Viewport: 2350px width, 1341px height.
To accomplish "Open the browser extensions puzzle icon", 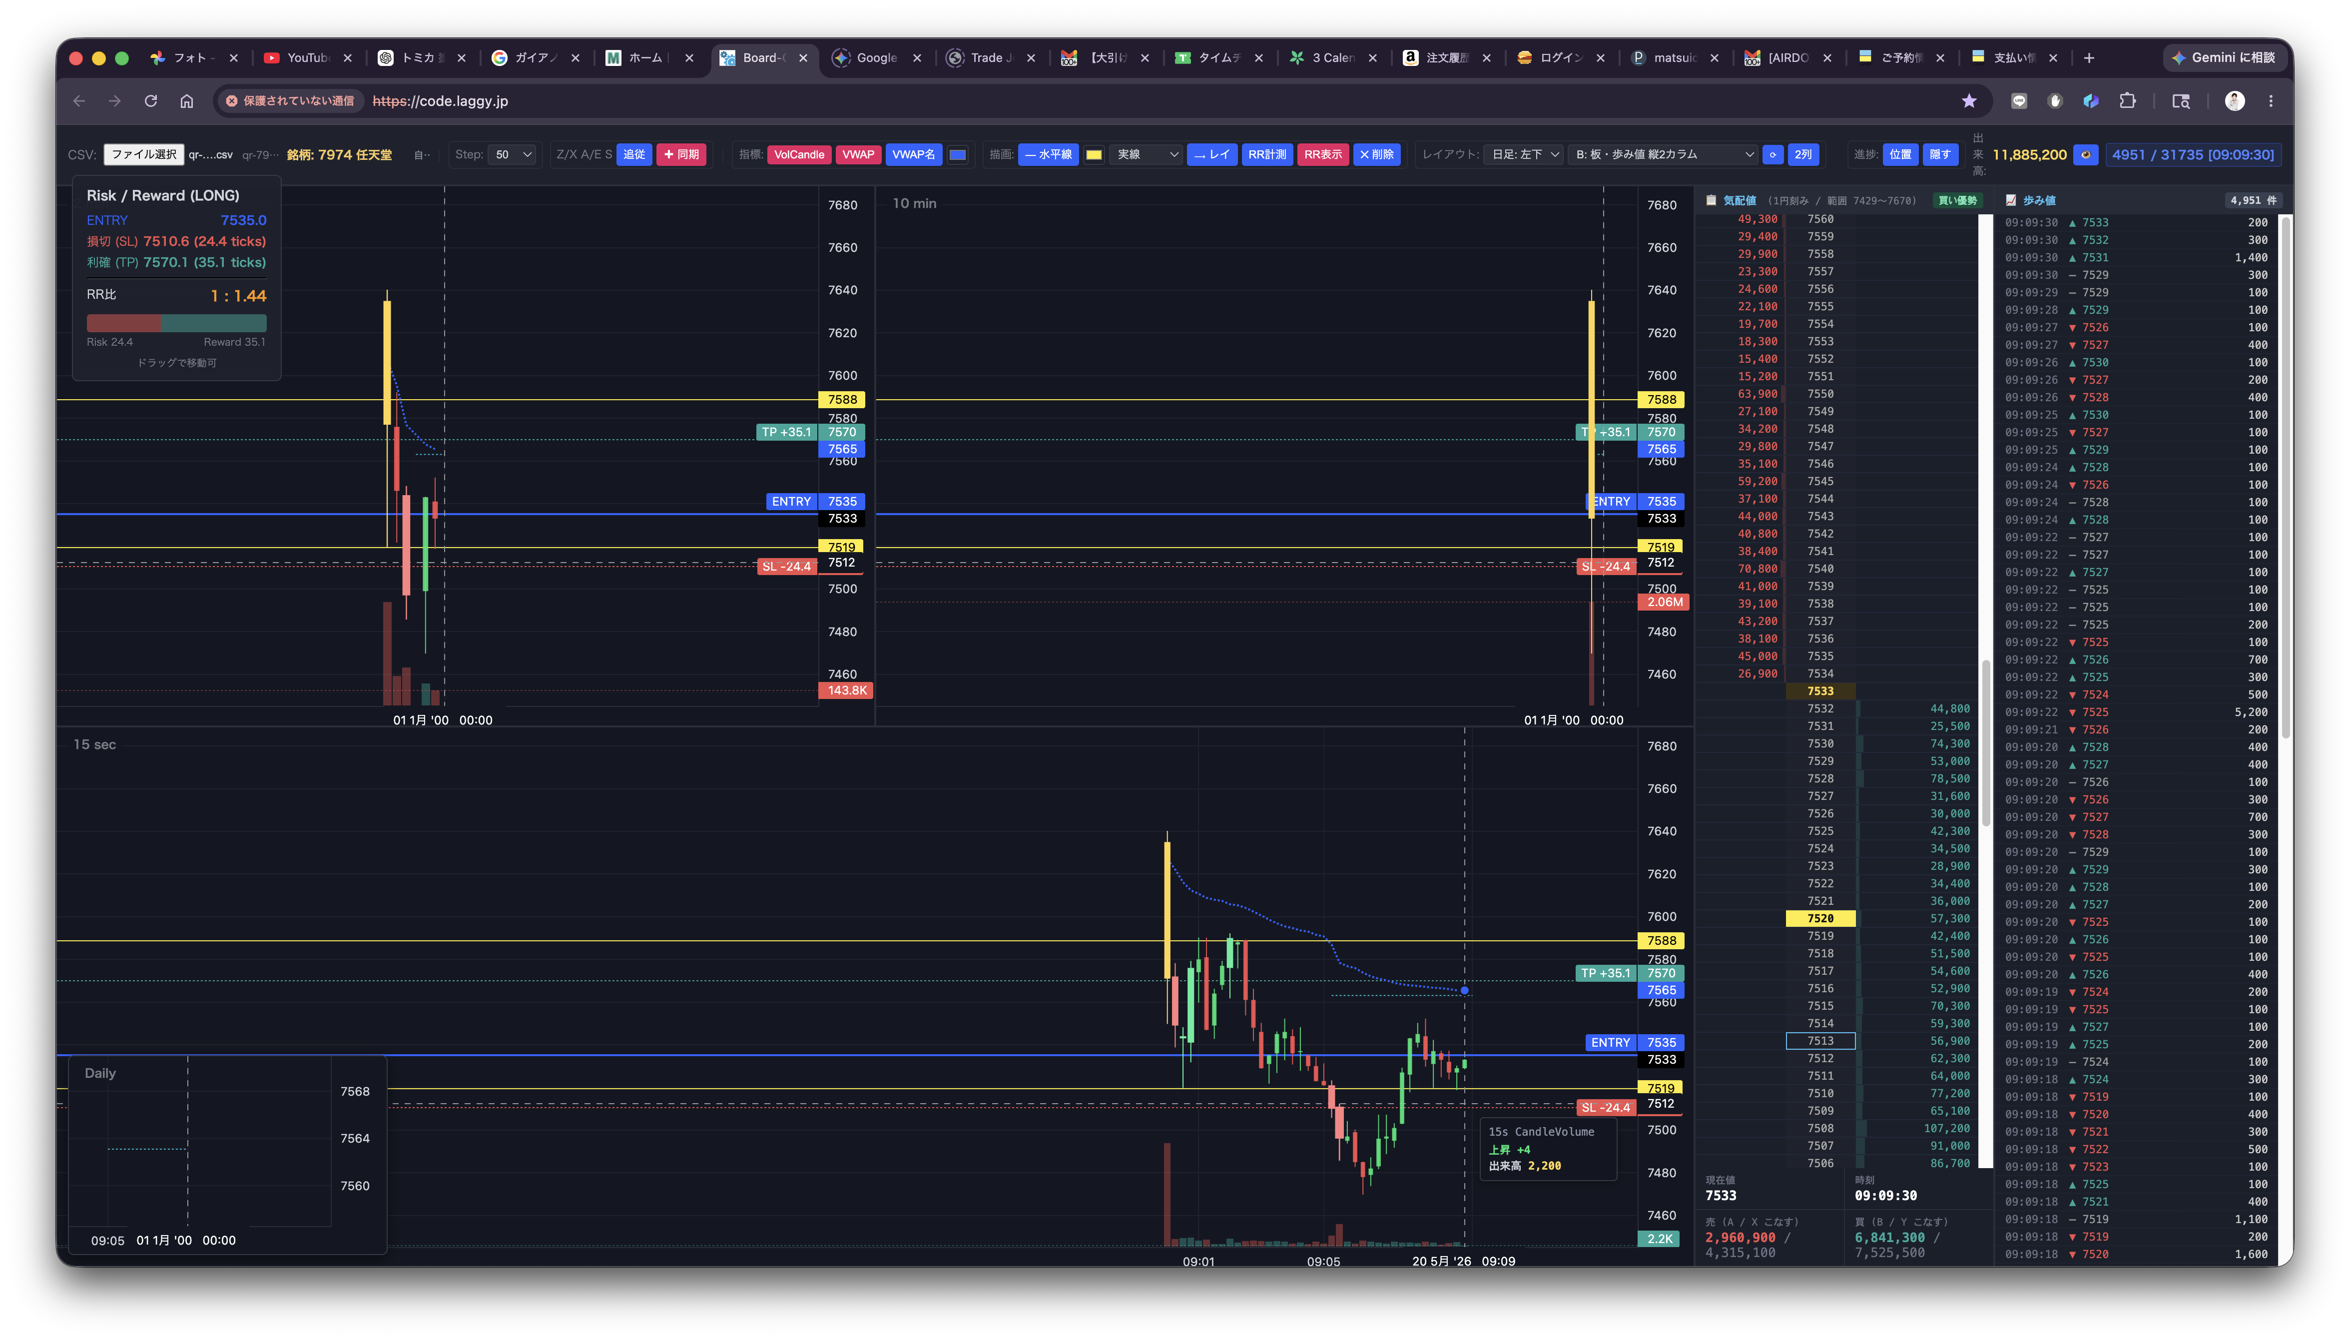I will [2127, 101].
